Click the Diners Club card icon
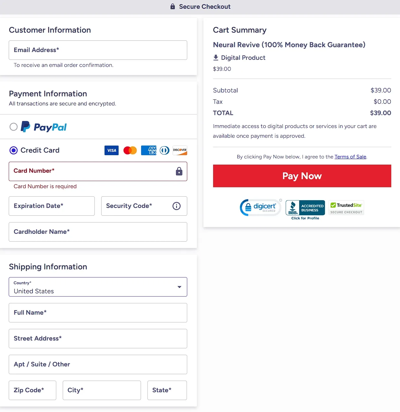400x412 pixels. coord(164,150)
